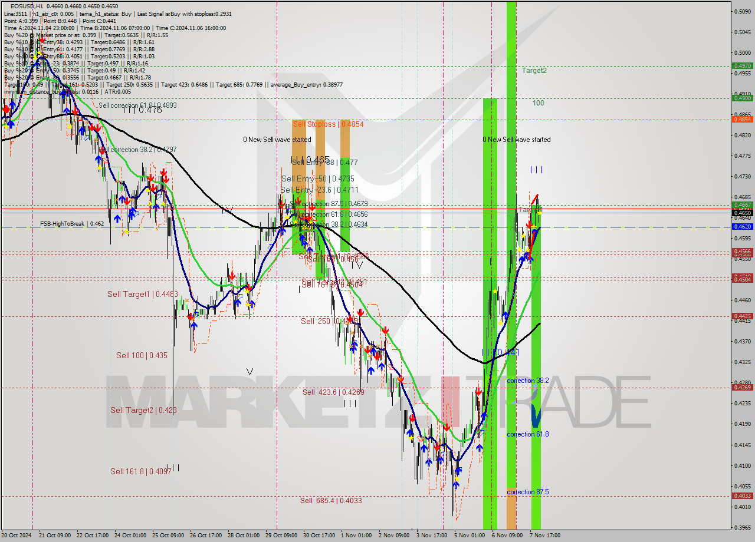Viewport: 755px width, 542px height.
Task: Click the green 0.4667 price tag
Action: tap(742, 205)
